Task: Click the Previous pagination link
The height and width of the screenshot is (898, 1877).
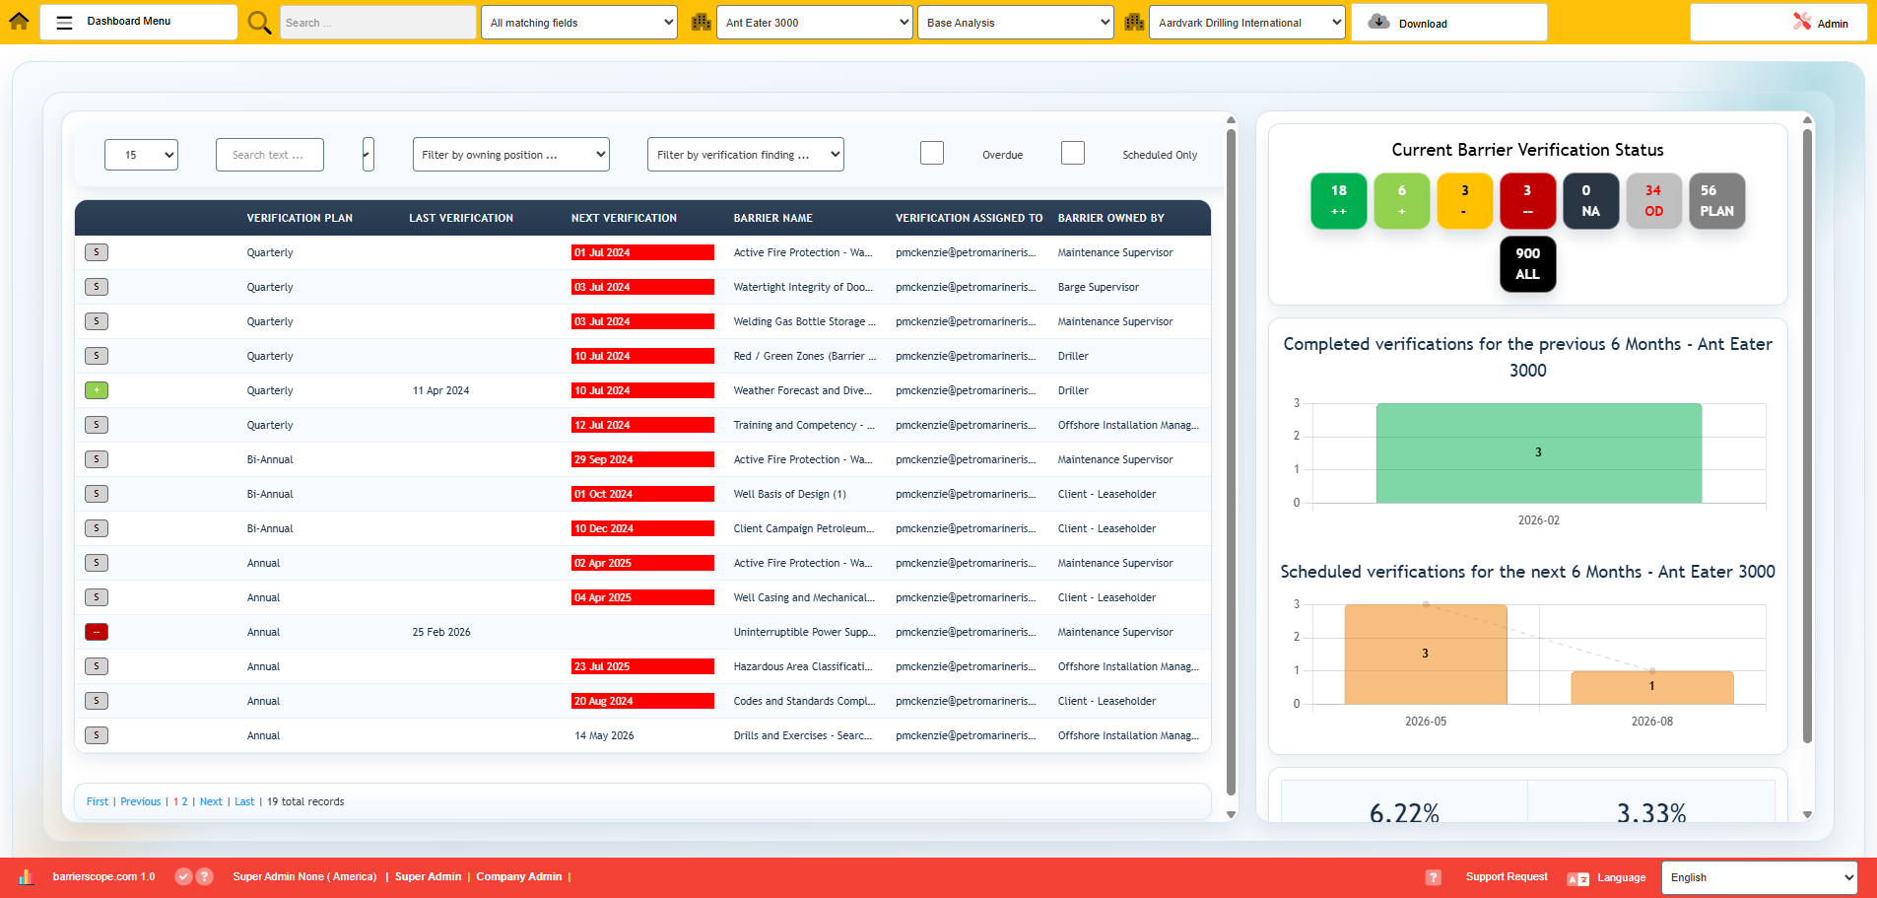Action: coord(141,801)
